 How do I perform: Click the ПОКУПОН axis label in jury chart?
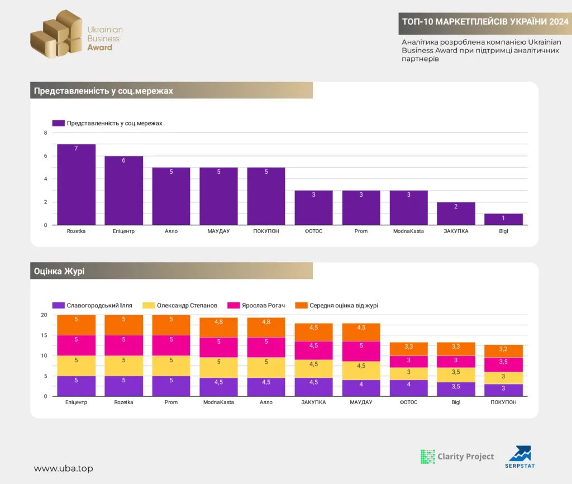click(x=503, y=402)
